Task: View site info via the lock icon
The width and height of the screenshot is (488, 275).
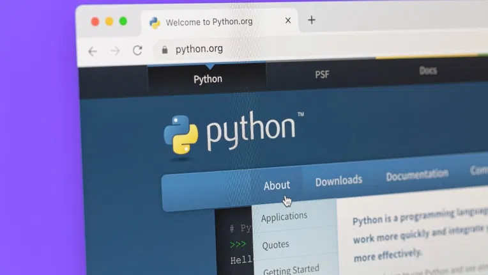Action: point(165,49)
